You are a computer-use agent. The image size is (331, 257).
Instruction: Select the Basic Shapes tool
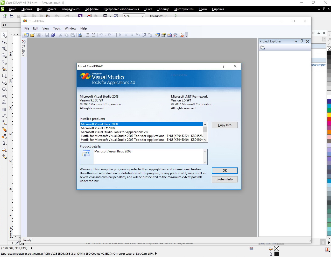[x=4, y=96]
